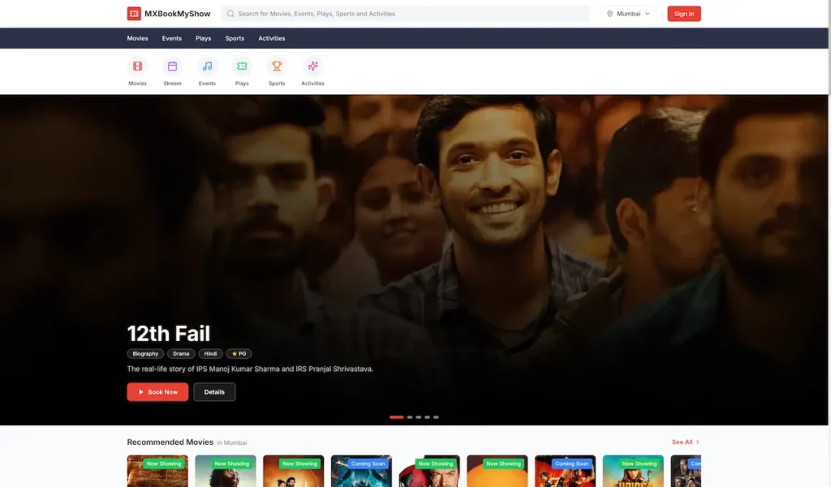Select Sports in the navigation bar

point(235,38)
